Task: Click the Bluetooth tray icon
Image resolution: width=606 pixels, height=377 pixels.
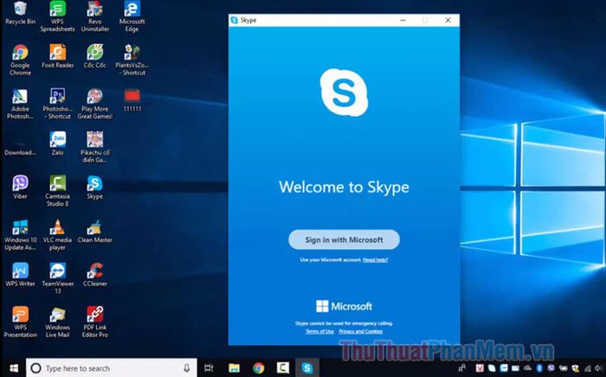Action: [x=539, y=368]
